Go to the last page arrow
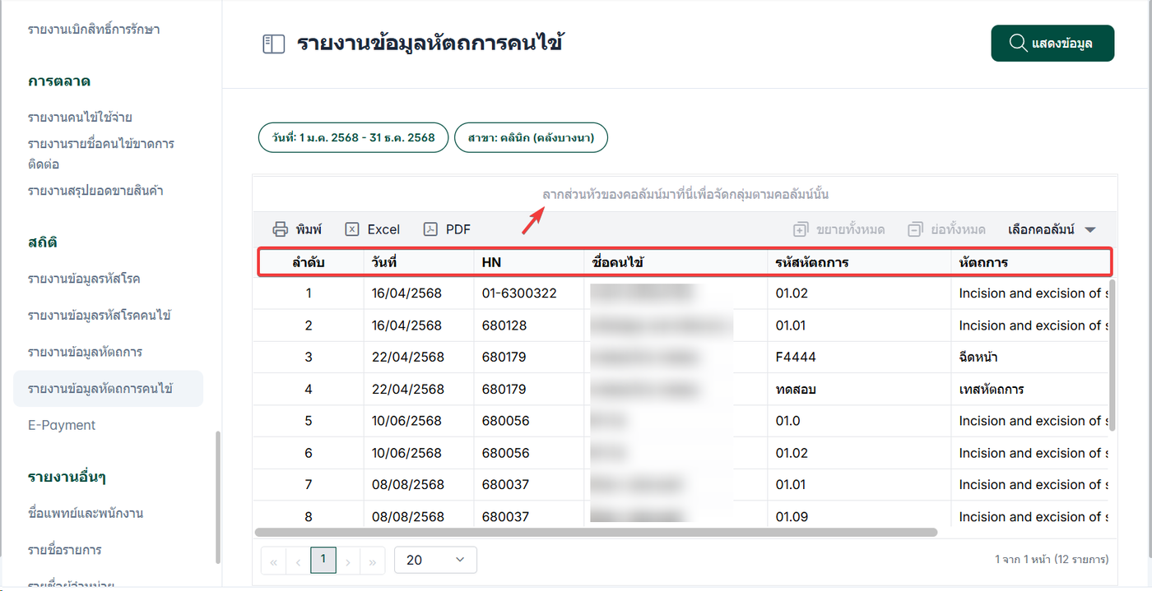 [373, 561]
